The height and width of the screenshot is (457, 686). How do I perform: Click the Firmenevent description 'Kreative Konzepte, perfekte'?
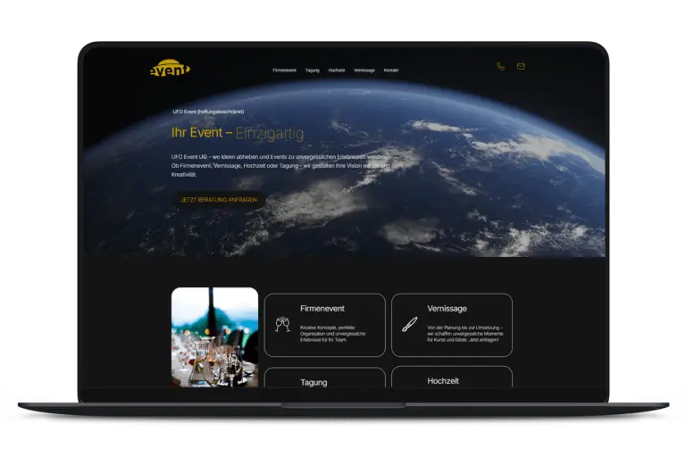click(332, 334)
